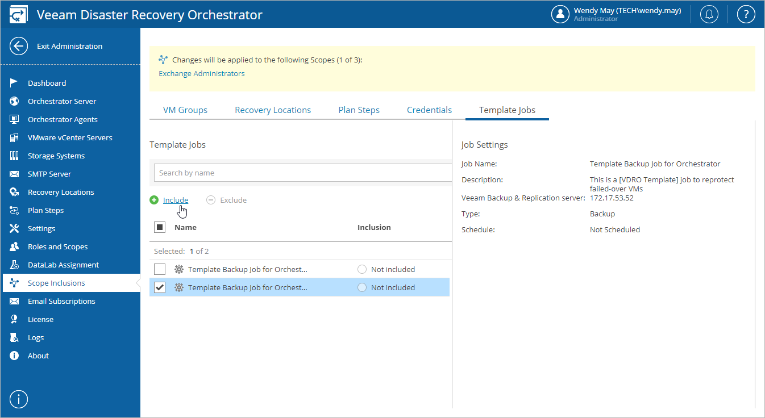Sort by the Name column header
Screen dimensions: 765x418
185,227
